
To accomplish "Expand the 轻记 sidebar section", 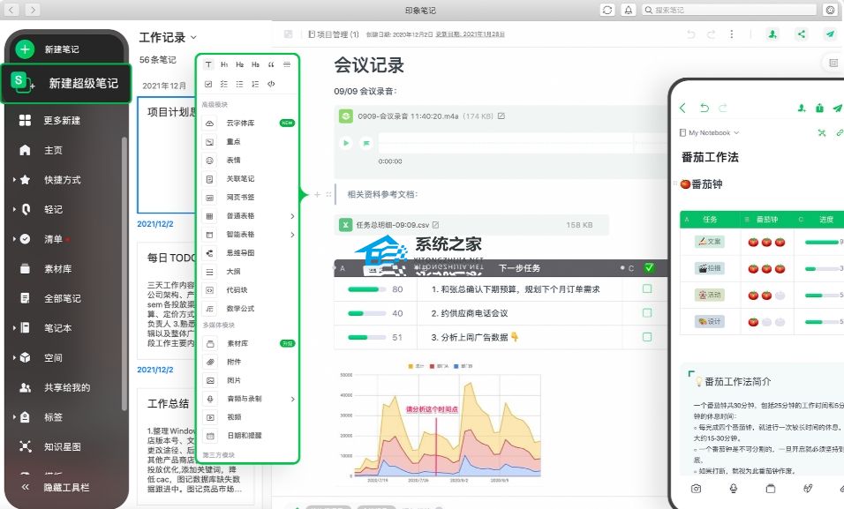I will click(14, 209).
